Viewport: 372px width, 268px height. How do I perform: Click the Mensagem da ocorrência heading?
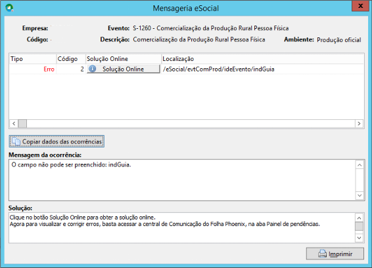coord(45,155)
